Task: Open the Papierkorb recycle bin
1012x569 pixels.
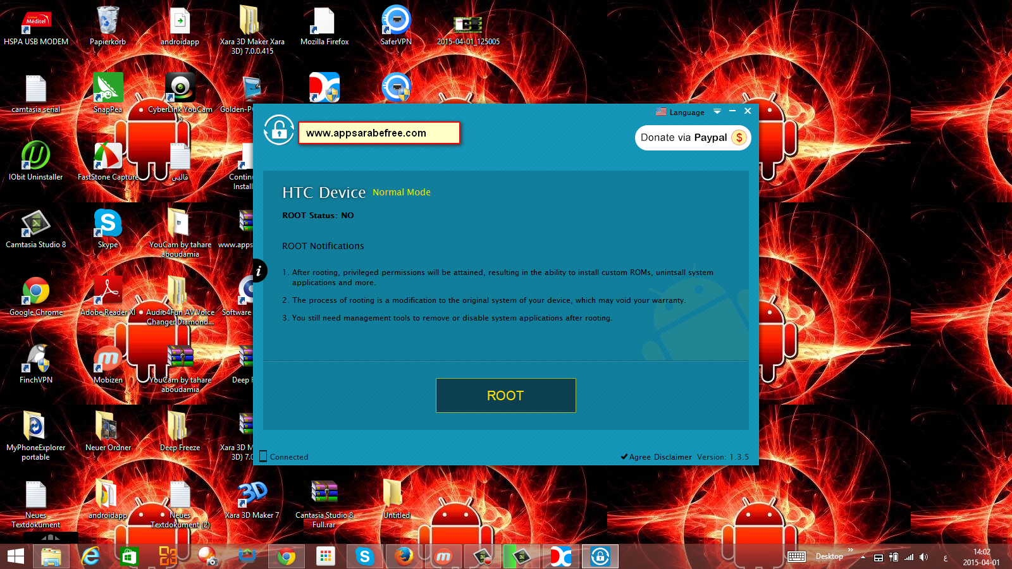Action: [x=108, y=27]
